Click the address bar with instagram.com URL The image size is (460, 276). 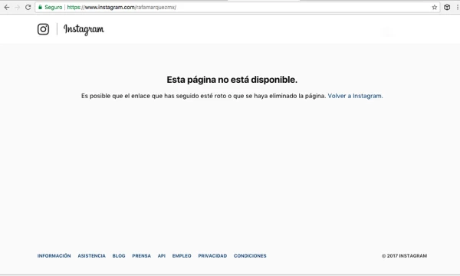pyautogui.click(x=238, y=7)
